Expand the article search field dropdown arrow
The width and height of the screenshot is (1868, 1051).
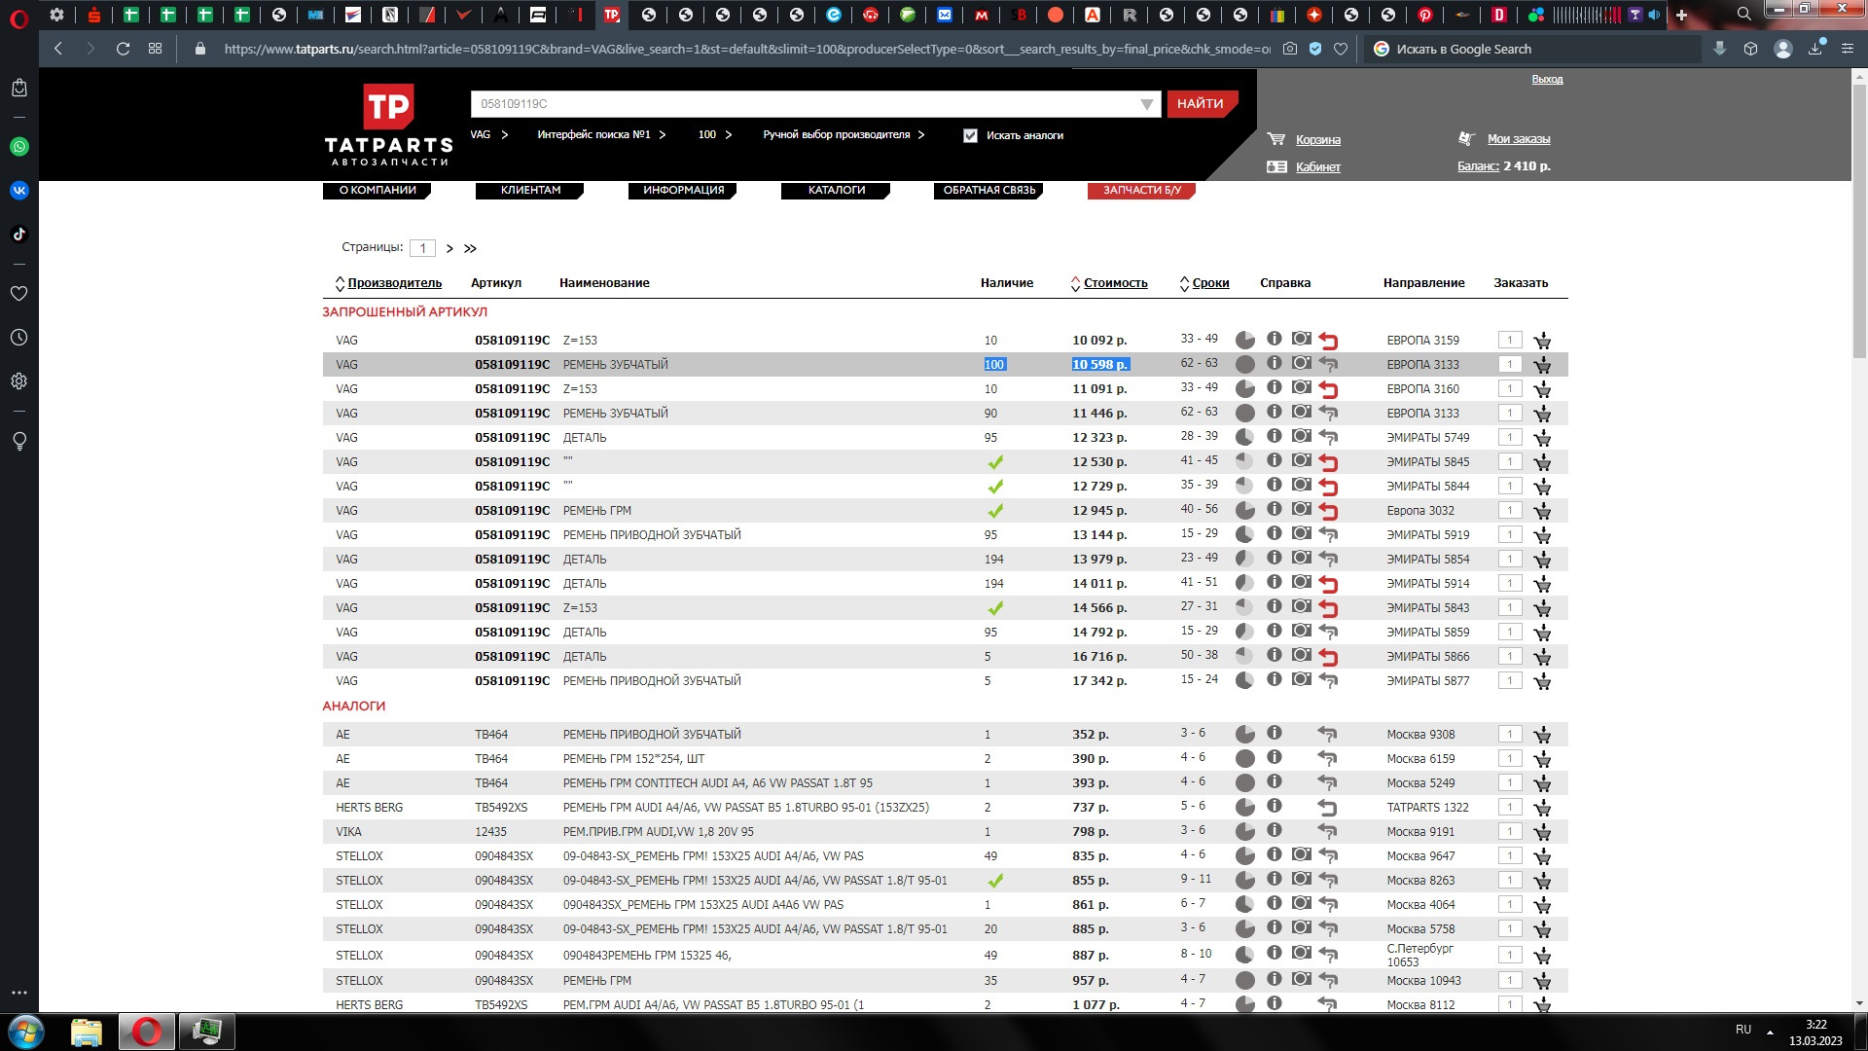click(x=1147, y=104)
